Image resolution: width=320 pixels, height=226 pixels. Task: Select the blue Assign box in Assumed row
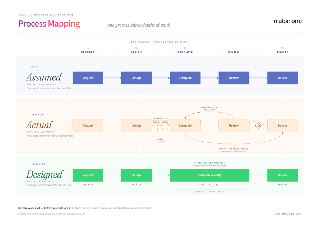pos(136,78)
